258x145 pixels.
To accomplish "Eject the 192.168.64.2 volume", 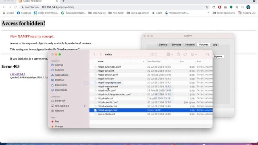I will (85, 106).
